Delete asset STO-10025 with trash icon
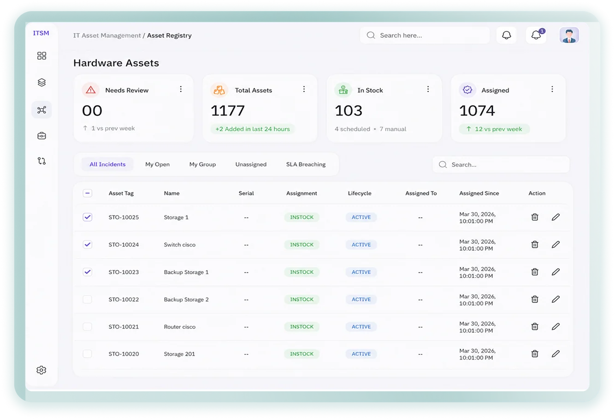615x420 pixels. pos(535,217)
